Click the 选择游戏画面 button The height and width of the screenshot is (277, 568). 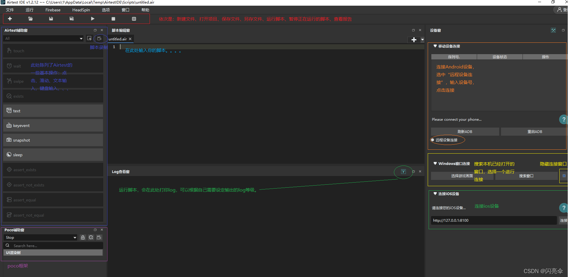point(462,176)
